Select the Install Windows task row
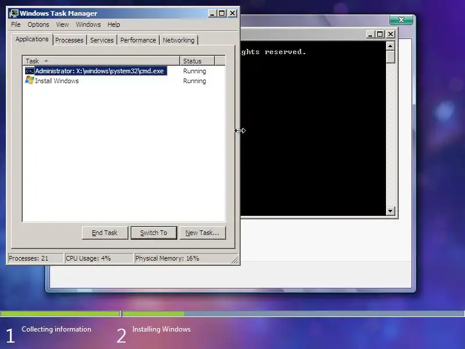465x349 pixels. 124,81
